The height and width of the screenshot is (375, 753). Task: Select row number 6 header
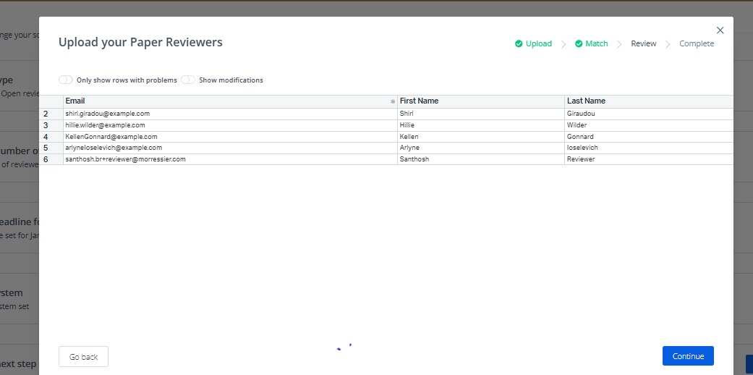pyautogui.click(x=46, y=159)
